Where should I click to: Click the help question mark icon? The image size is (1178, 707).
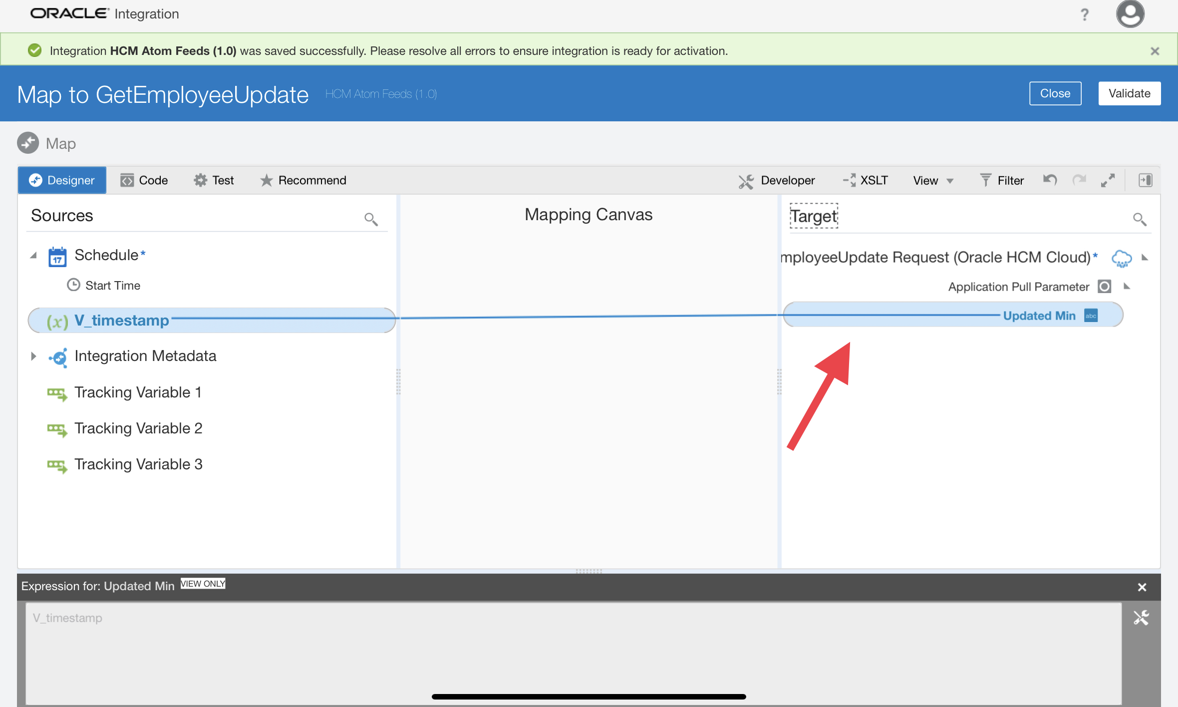coord(1084,15)
